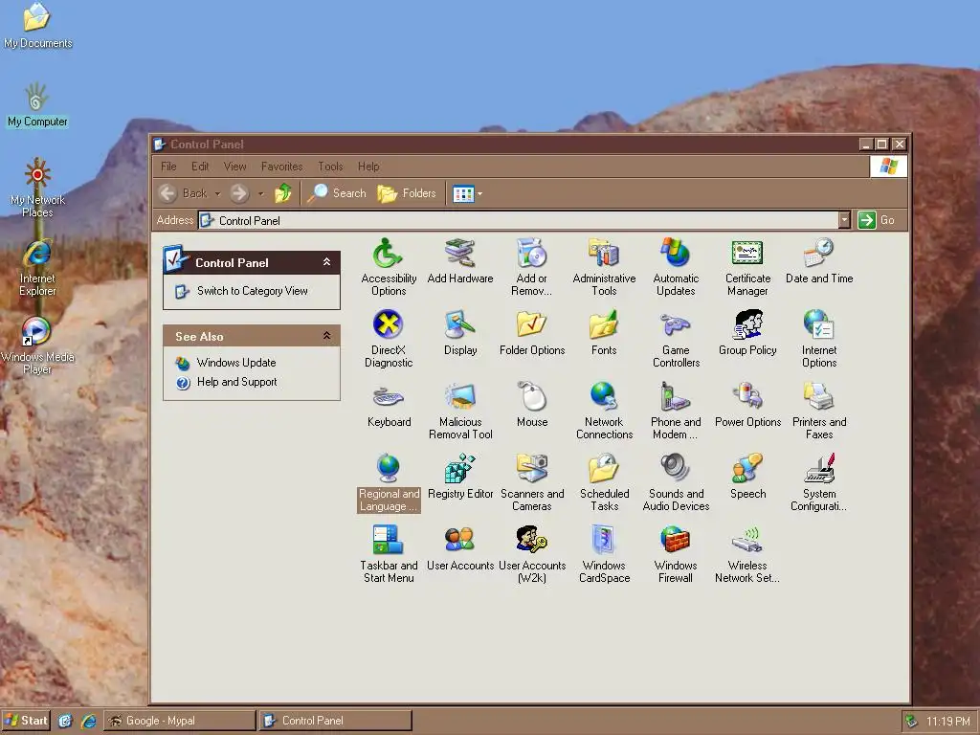
Task: Expand the Address bar dropdown
Action: (x=844, y=220)
